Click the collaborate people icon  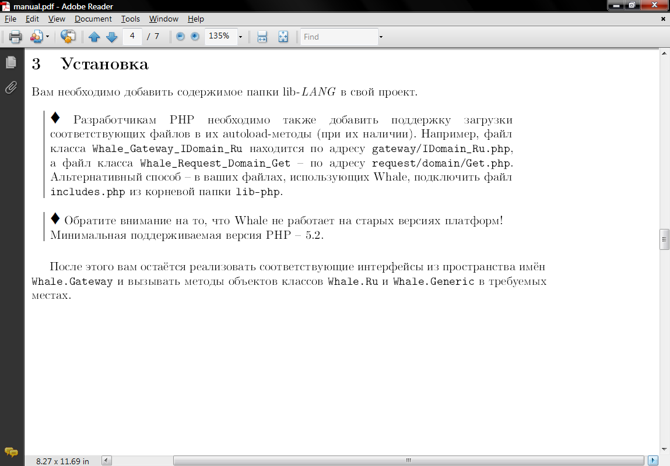36,37
